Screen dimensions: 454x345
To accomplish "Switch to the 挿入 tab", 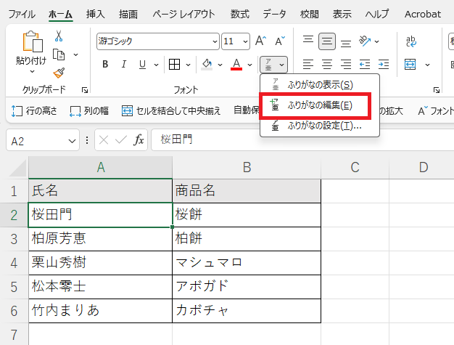I will point(95,14).
